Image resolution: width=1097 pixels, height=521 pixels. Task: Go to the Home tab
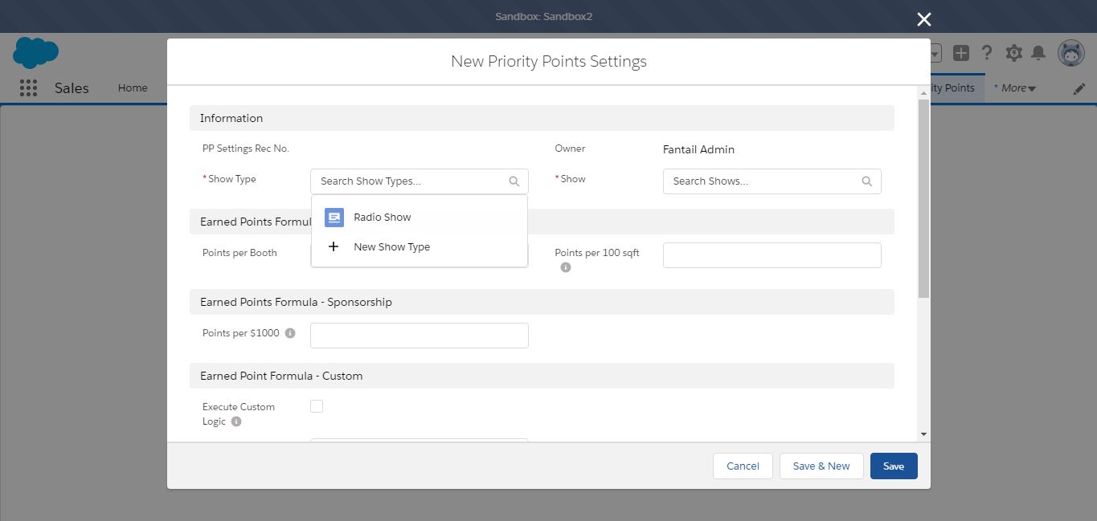pyautogui.click(x=133, y=88)
